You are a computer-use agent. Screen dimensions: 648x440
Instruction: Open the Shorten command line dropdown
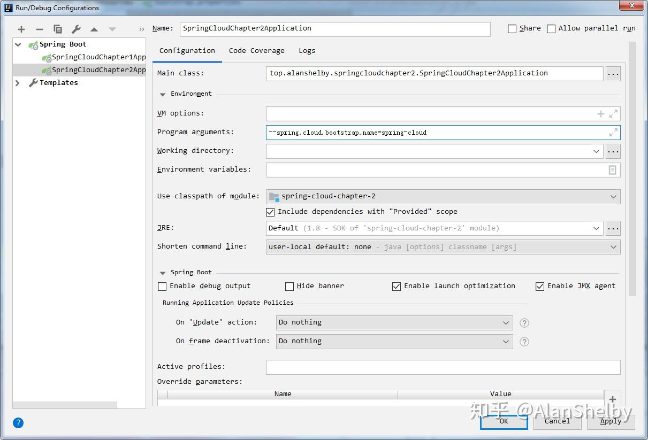tap(613, 246)
